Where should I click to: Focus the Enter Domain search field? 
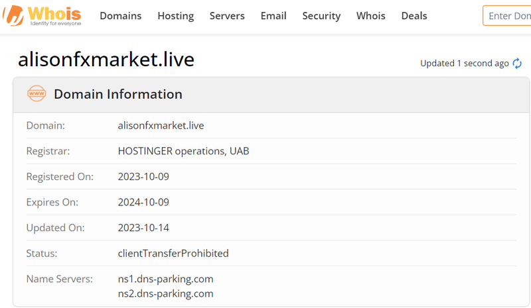click(507, 15)
